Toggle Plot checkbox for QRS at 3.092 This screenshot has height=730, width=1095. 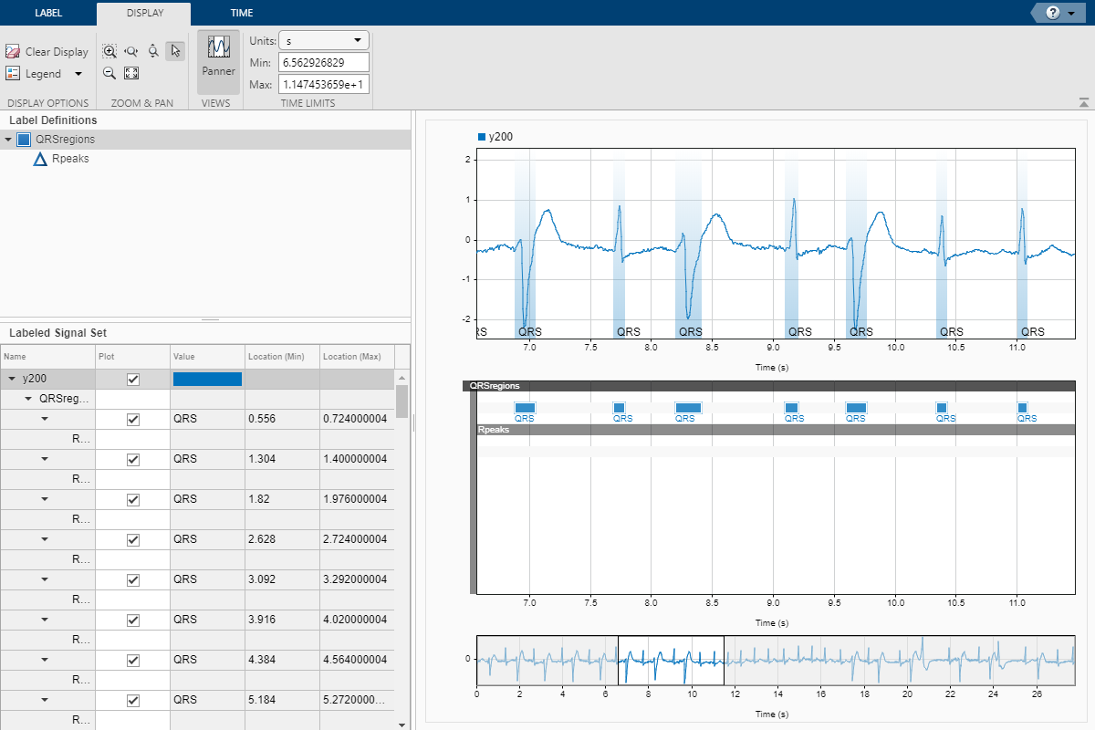coord(133,580)
